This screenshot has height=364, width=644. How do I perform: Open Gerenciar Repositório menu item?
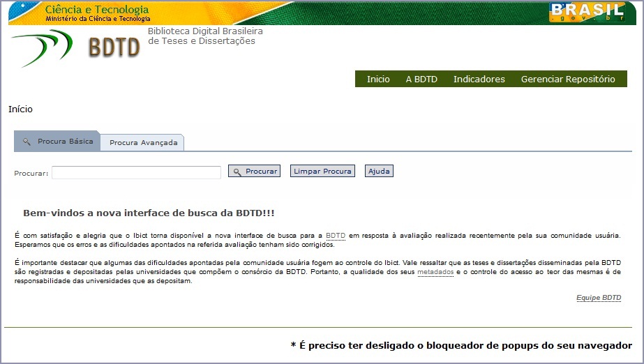coord(568,79)
